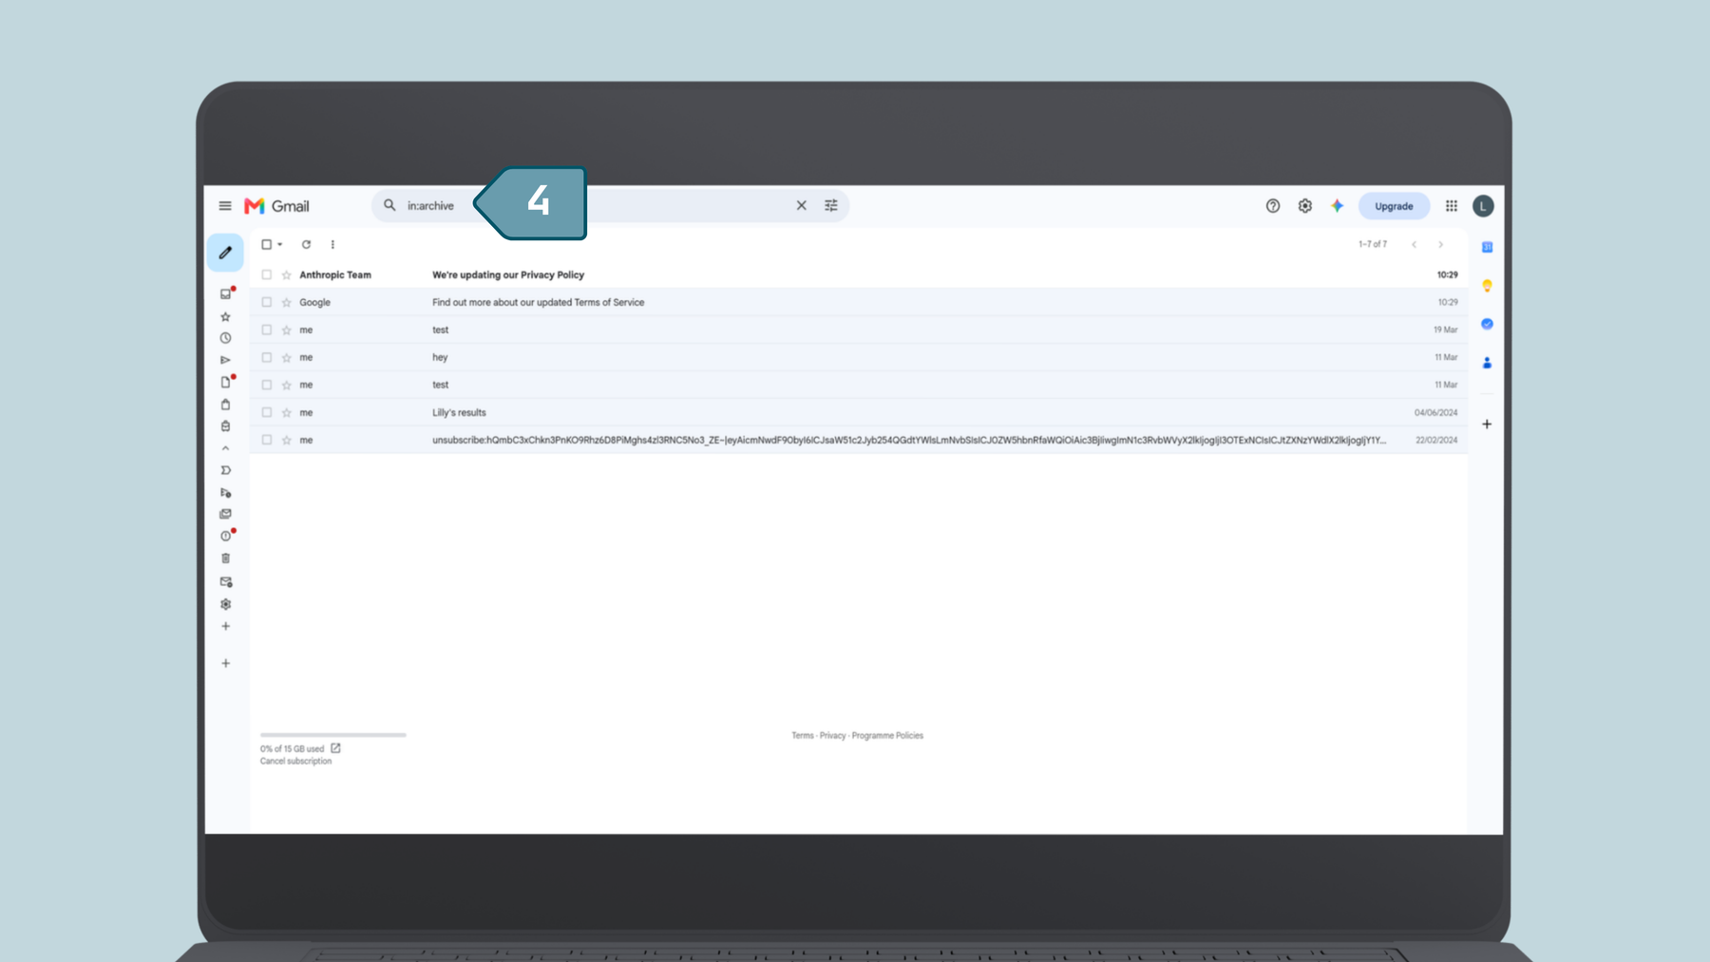The image size is (1710, 962).
Task: Select the Google email checkbox
Action: tap(267, 302)
